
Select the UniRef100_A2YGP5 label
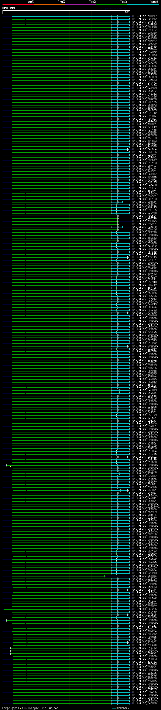(144, 227)
